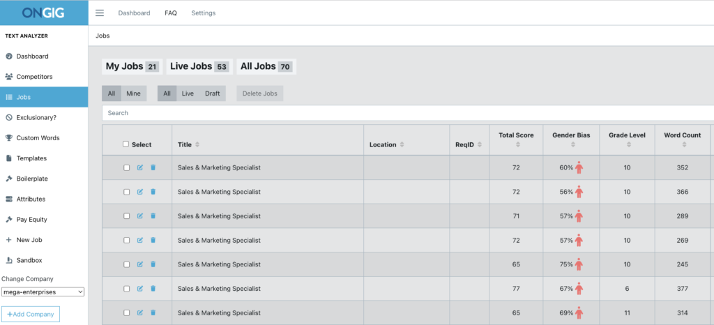Select the All Jobs 70 tab
Screen dimensions: 714x325
tap(266, 66)
